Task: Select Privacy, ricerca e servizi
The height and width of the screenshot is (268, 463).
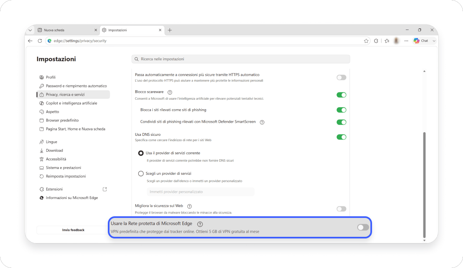Action: [x=73, y=94]
